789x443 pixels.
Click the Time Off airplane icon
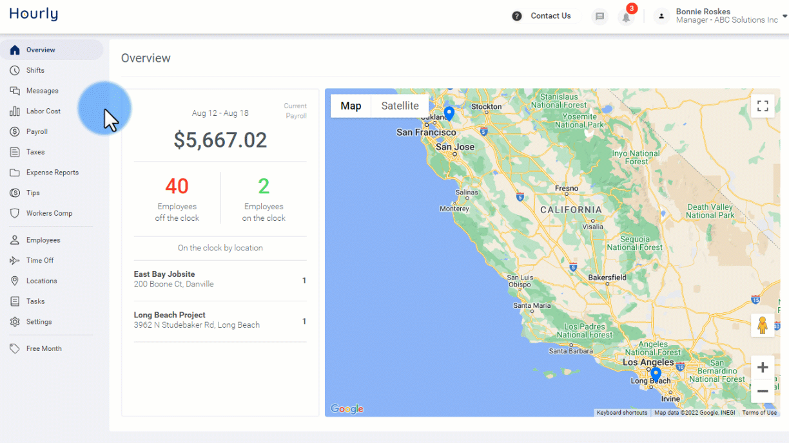pos(15,261)
